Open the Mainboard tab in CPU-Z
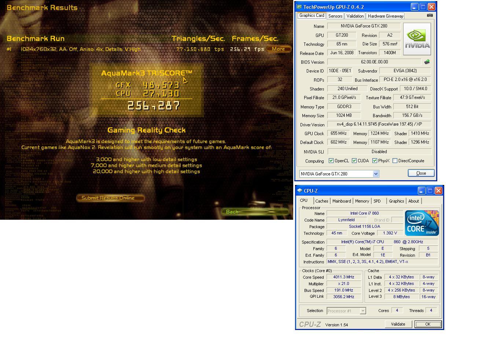486x345 pixels. click(342, 201)
